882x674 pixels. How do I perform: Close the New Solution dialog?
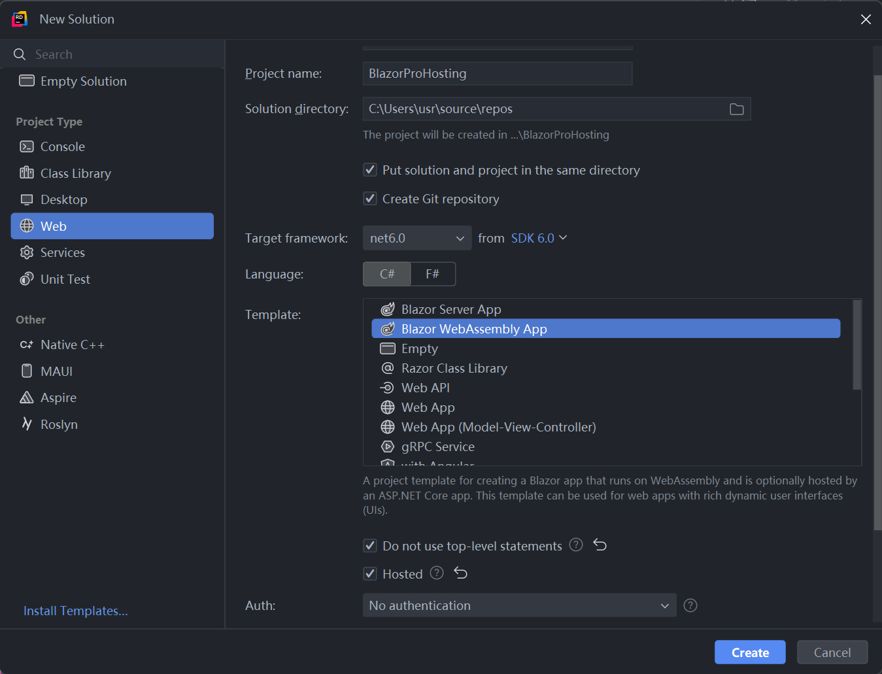point(866,20)
